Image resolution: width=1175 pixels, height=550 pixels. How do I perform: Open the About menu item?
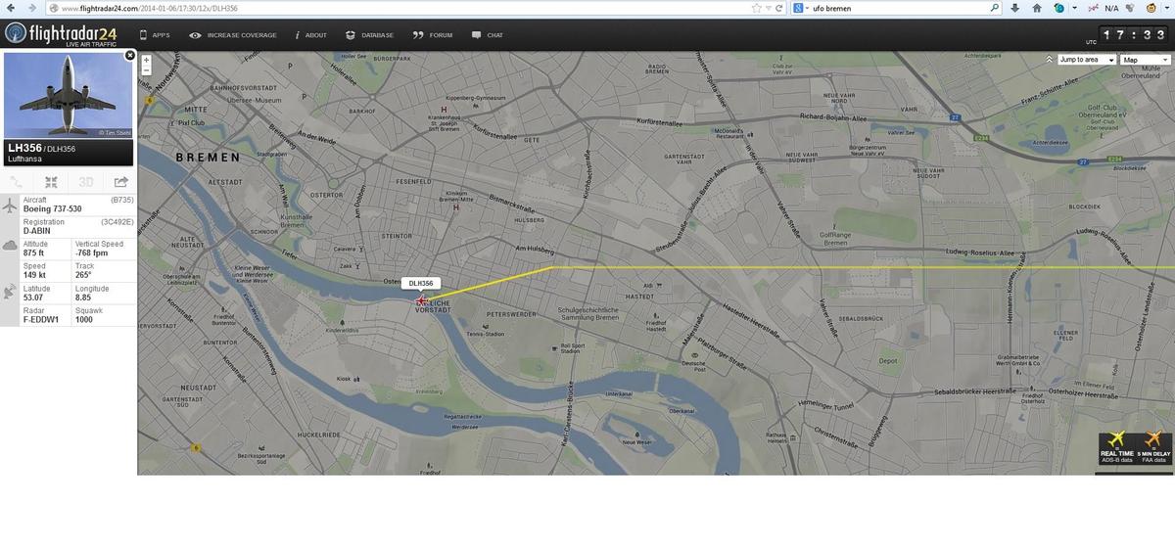click(x=311, y=35)
